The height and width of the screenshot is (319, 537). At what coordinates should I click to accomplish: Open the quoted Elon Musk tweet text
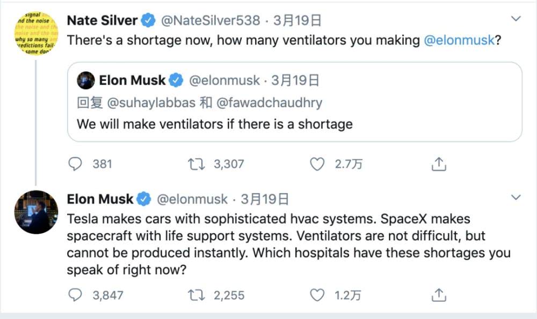(215, 124)
